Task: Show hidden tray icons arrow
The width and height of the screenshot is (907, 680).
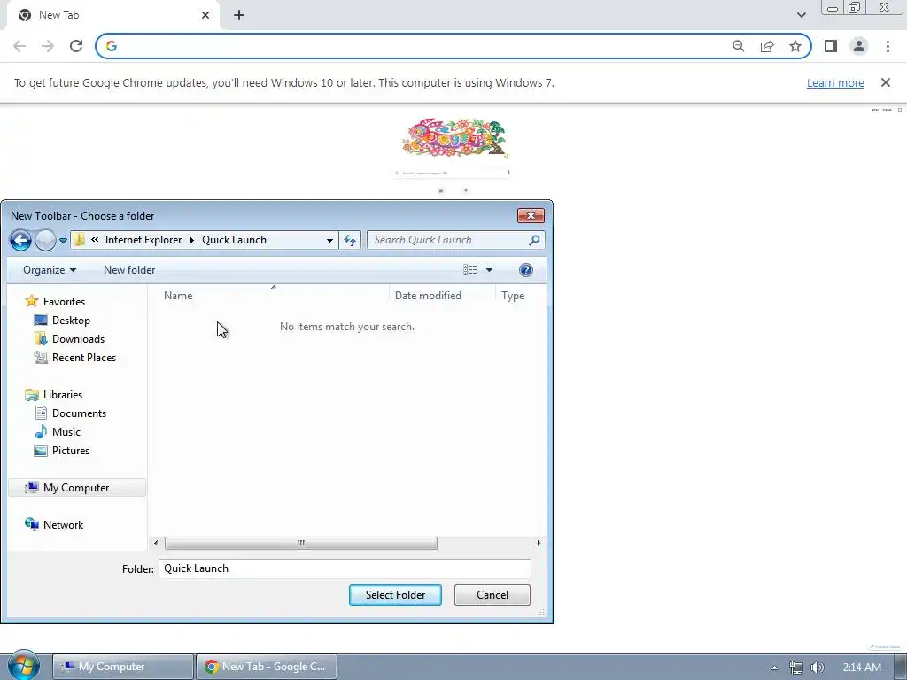Action: 774,668
